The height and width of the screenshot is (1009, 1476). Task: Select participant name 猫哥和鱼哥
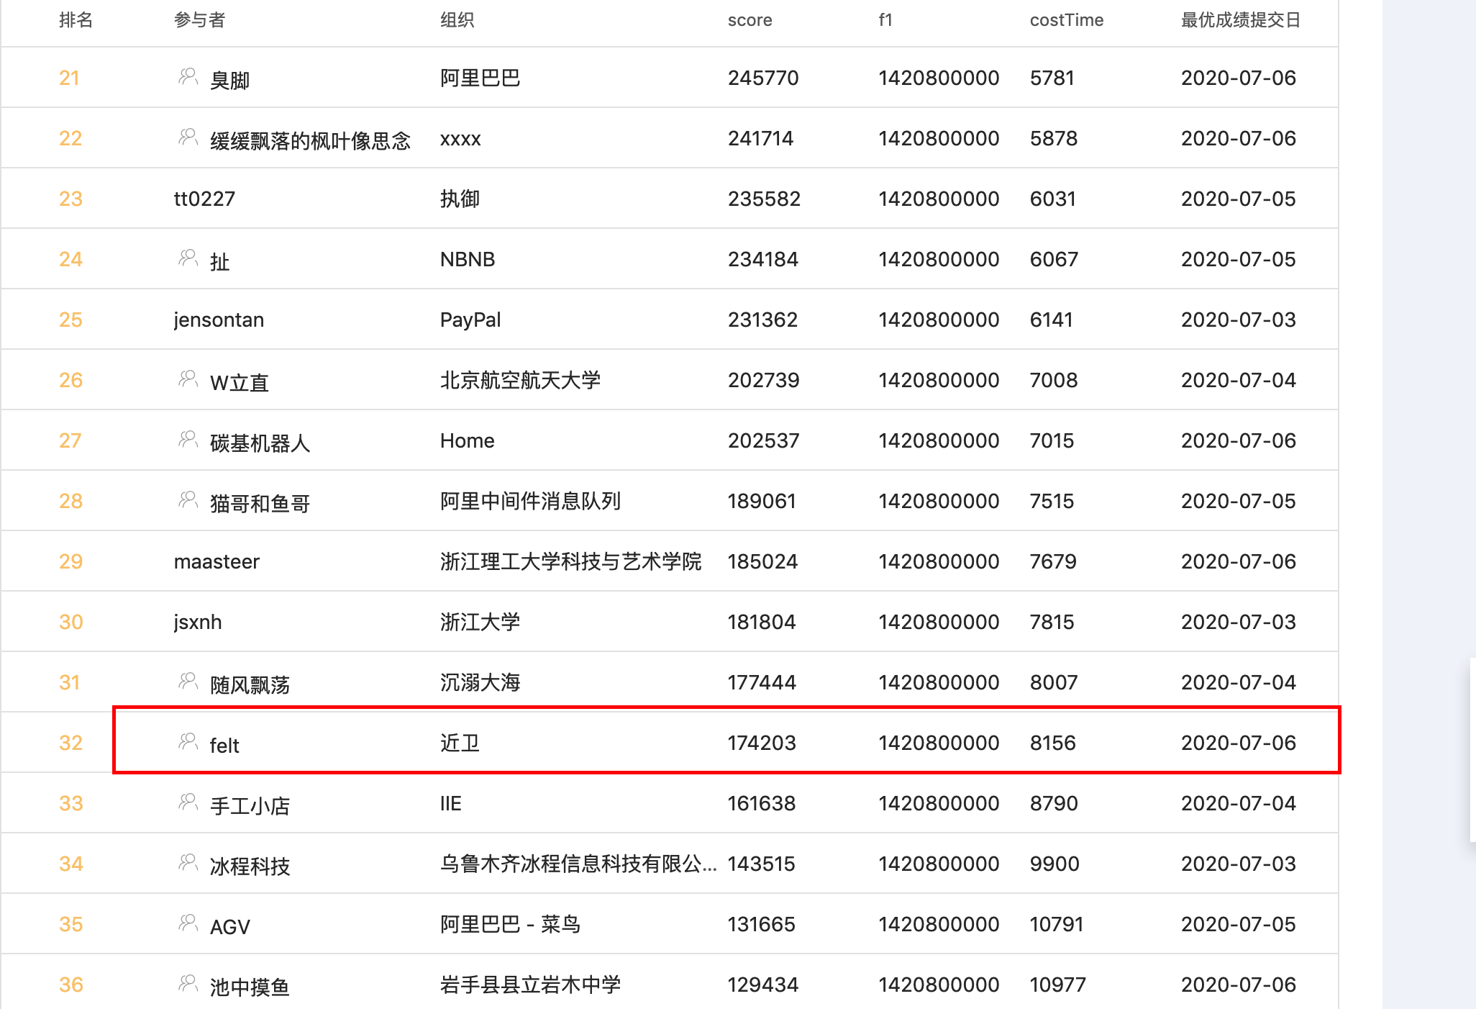(x=260, y=504)
